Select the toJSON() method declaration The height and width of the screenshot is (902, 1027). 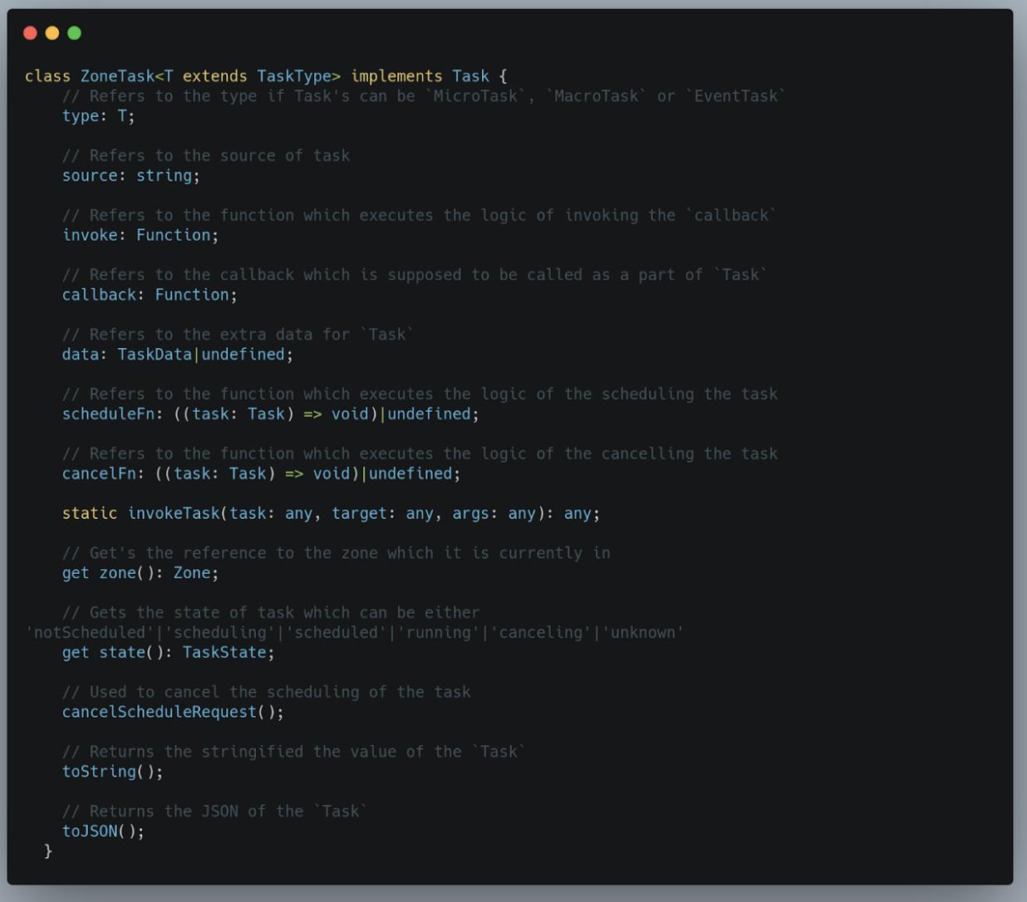[x=101, y=831]
